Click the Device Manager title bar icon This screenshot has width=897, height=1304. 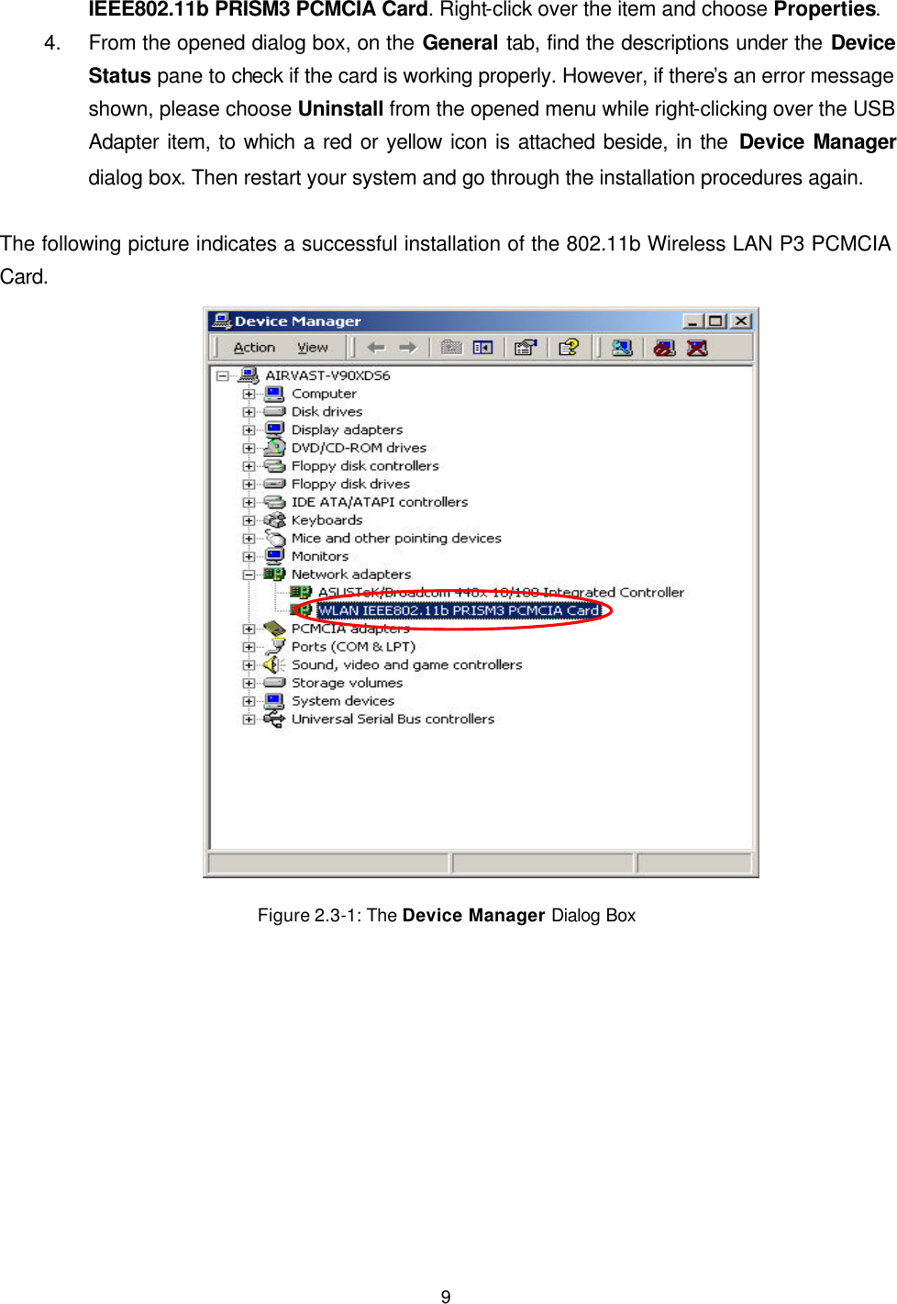[x=221, y=319]
